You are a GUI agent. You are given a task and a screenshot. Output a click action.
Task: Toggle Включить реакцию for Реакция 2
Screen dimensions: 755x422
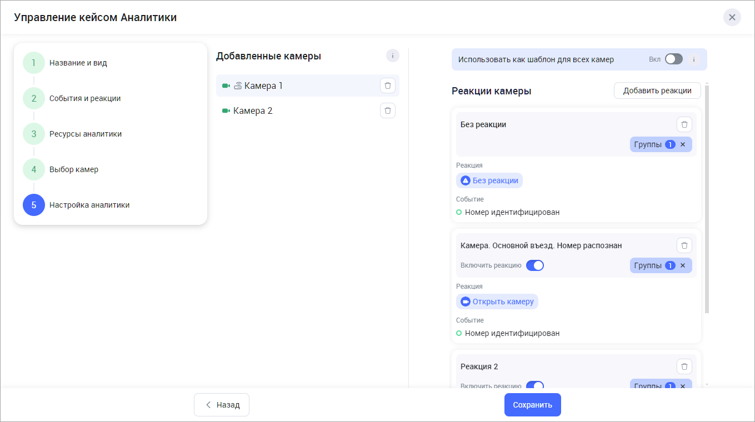point(534,385)
